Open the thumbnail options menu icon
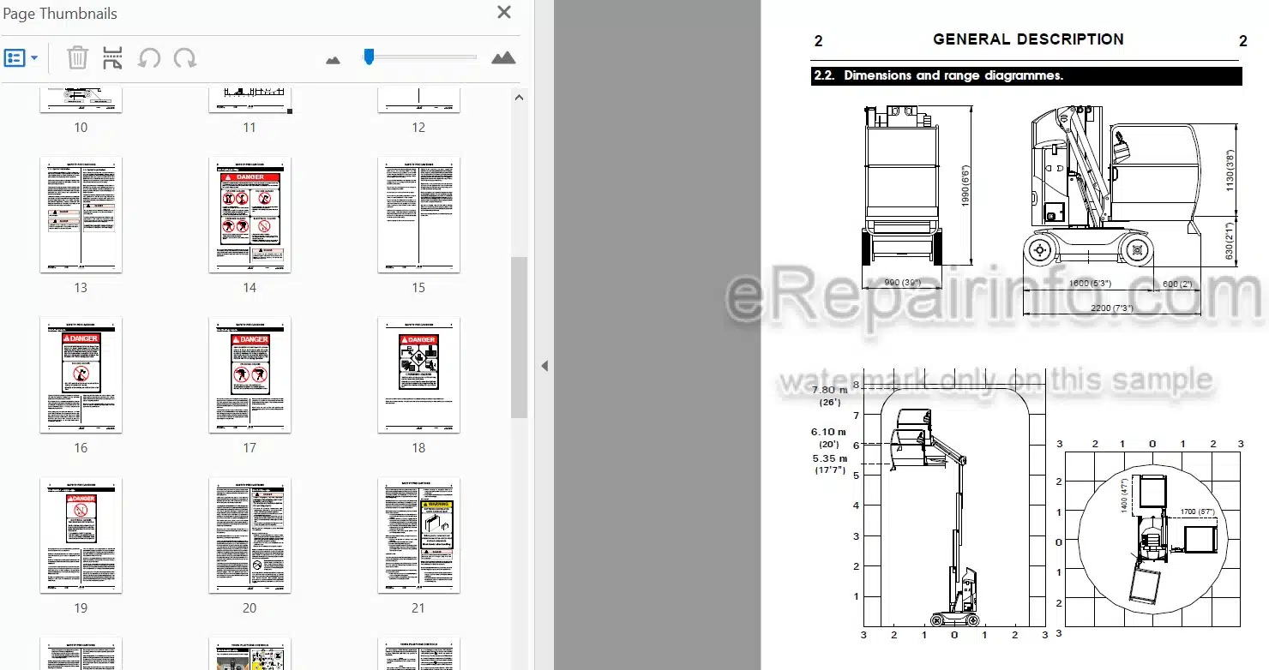This screenshot has width=1269, height=670. click(21, 58)
